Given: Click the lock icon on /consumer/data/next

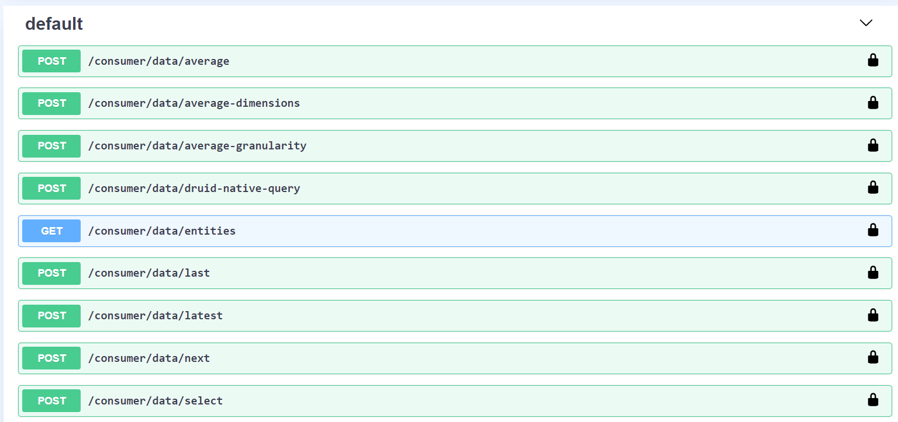Looking at the screenshot, I should point(873,357).
